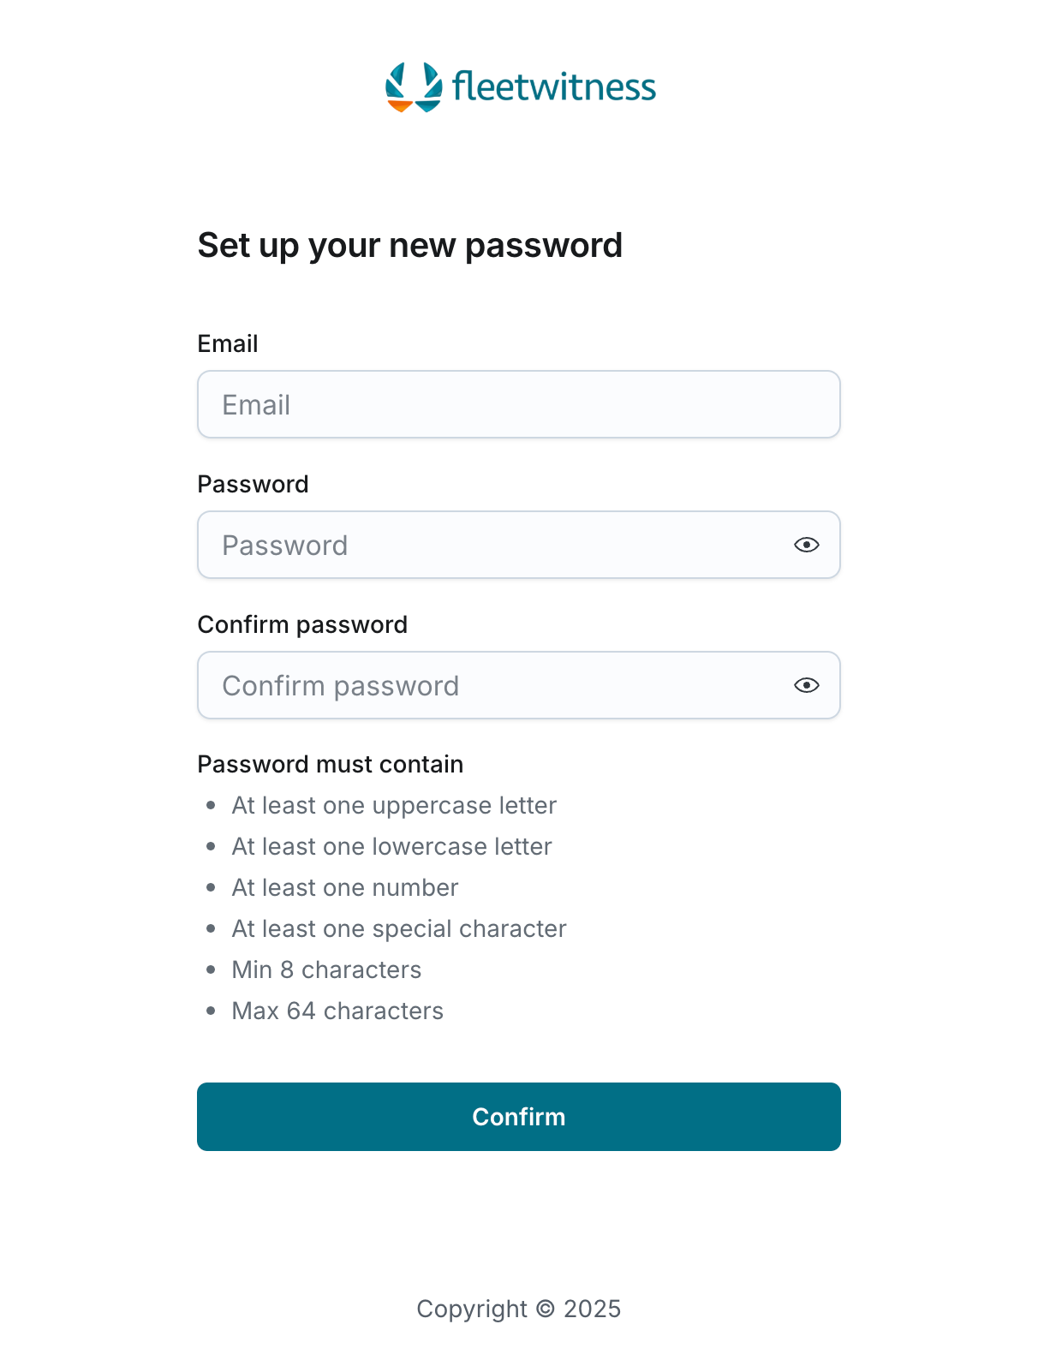
Task: Focus the Email input field
Action: point(518,404)
